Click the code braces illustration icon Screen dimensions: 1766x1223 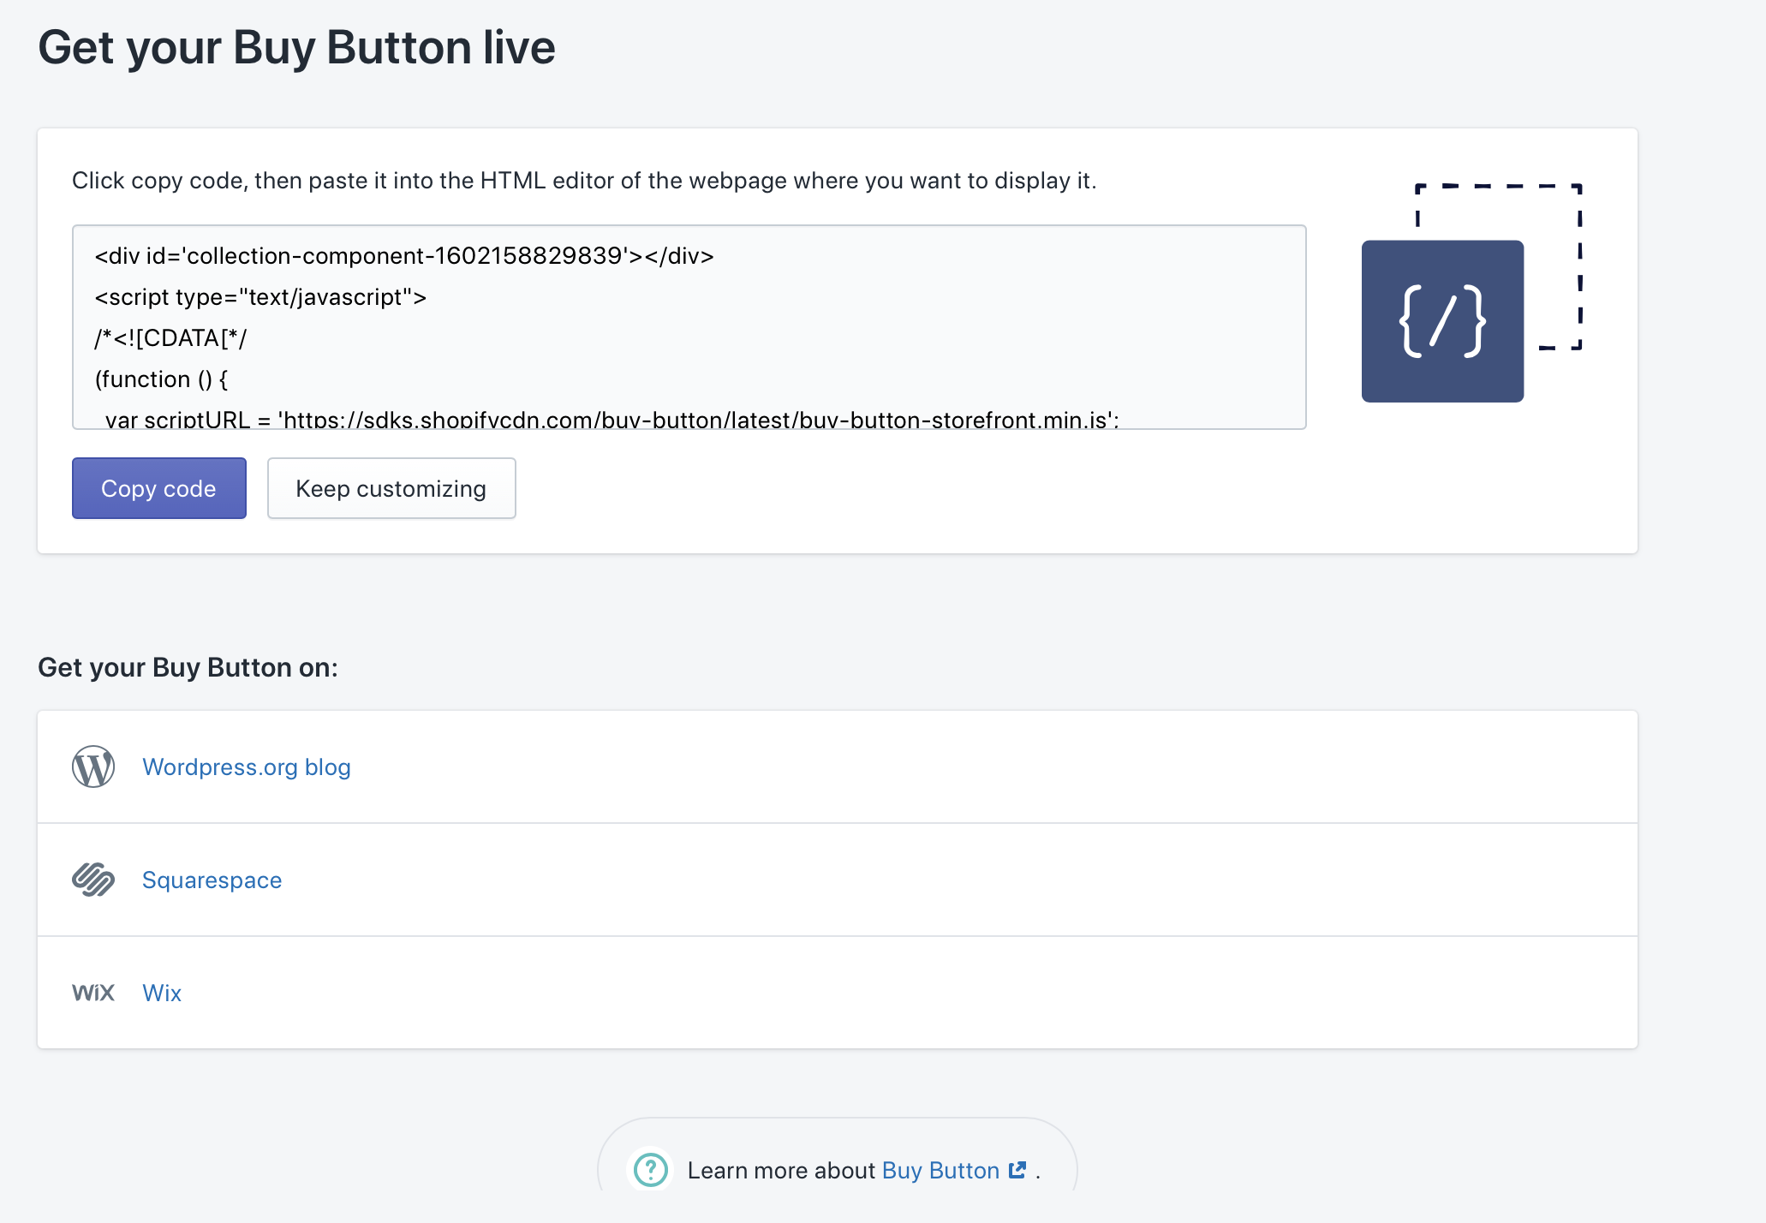click(x=1442, y=321)
